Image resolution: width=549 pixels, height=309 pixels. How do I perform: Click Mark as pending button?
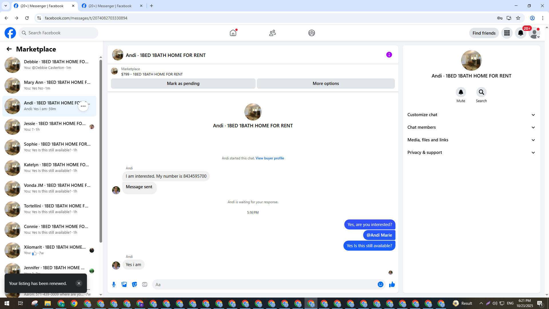[183, 84]
